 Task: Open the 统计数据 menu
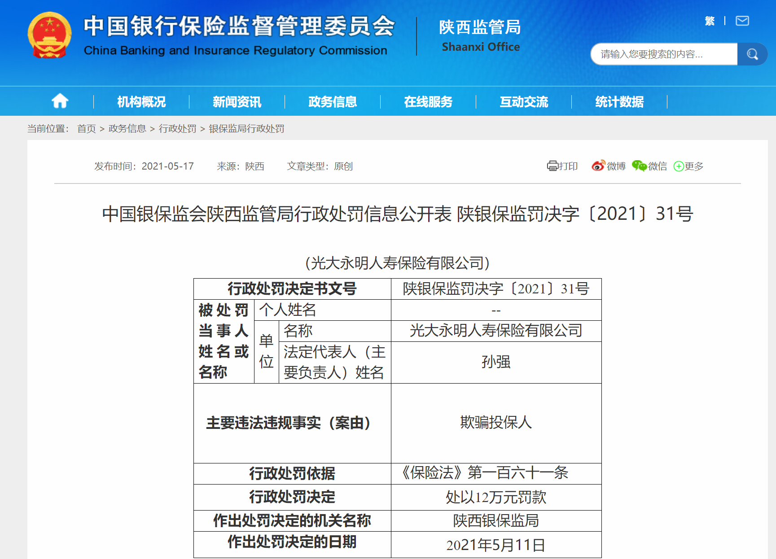click(x=619, y=102)
